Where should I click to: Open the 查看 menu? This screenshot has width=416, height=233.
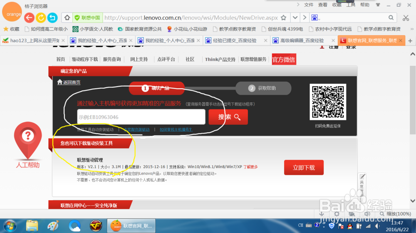(x=323, y=5)
